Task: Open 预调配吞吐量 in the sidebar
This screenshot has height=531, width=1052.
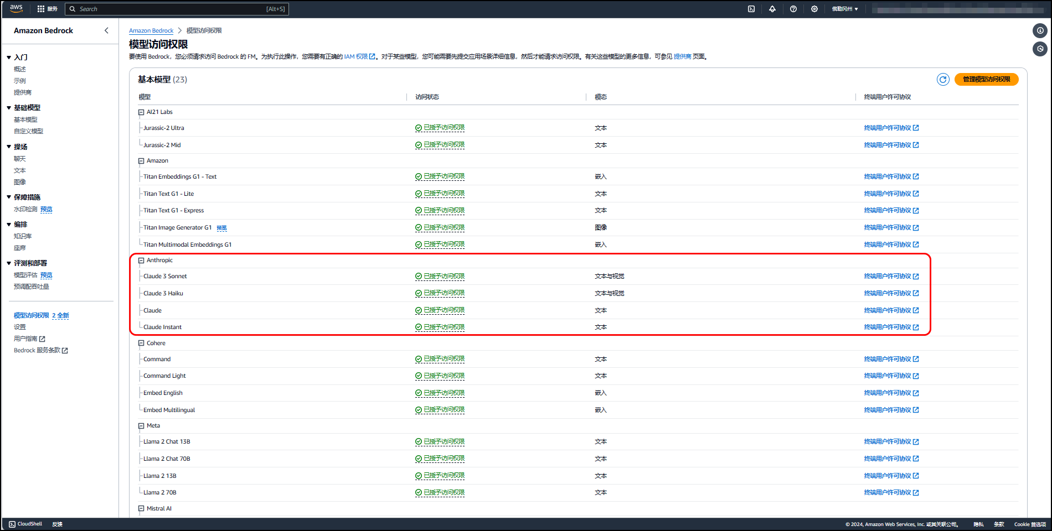Action: click(x=32, y=287)
